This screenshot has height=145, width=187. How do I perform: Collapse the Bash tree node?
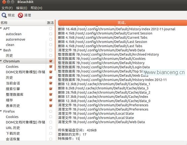click(x=1, y=50)
